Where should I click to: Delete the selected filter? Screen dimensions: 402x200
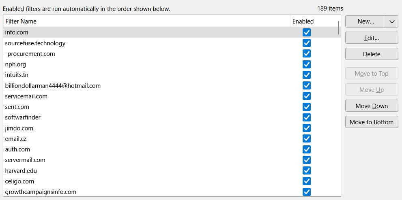372,54
